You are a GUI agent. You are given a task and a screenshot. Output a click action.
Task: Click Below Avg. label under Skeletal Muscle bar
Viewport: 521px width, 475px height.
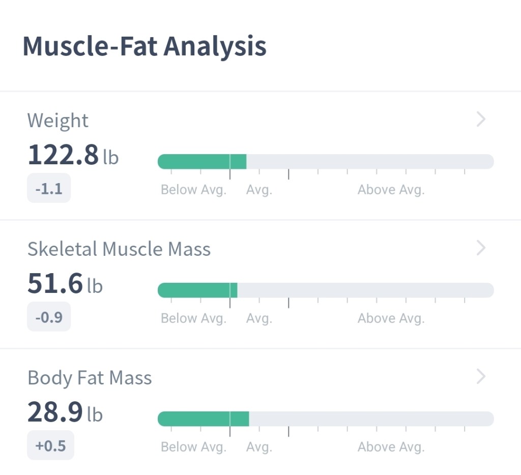(x=193, y=318)
